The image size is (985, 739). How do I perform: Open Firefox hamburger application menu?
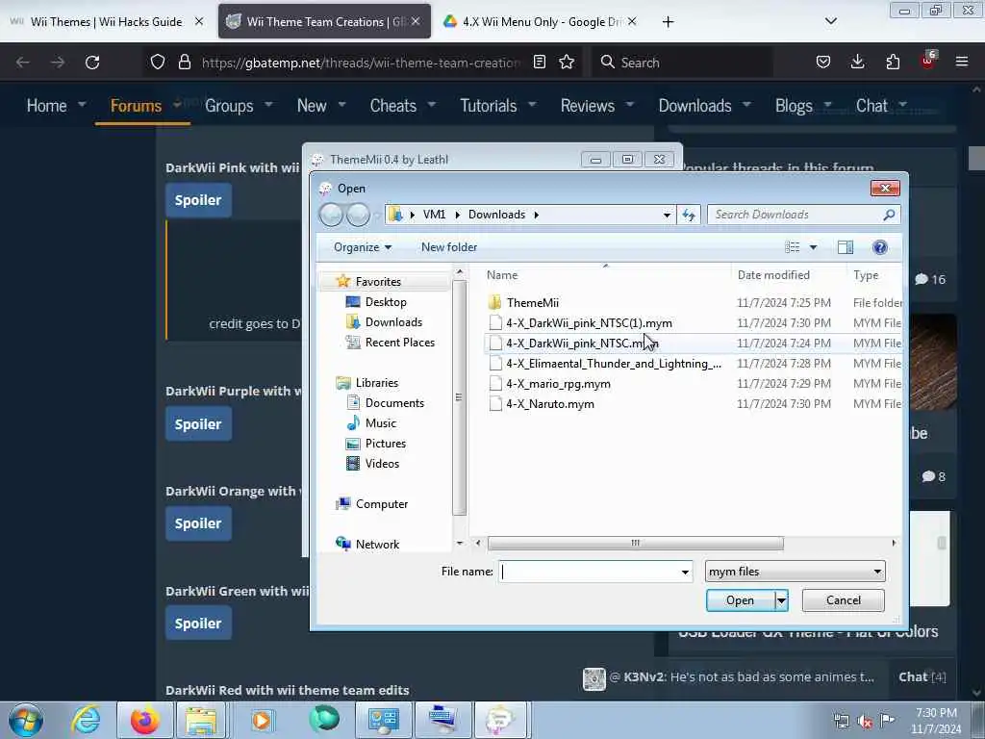[962, 62]
